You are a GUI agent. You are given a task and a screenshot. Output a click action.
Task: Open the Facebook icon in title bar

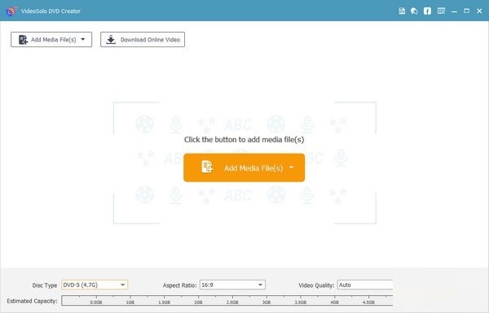click(x=427, y=11)
